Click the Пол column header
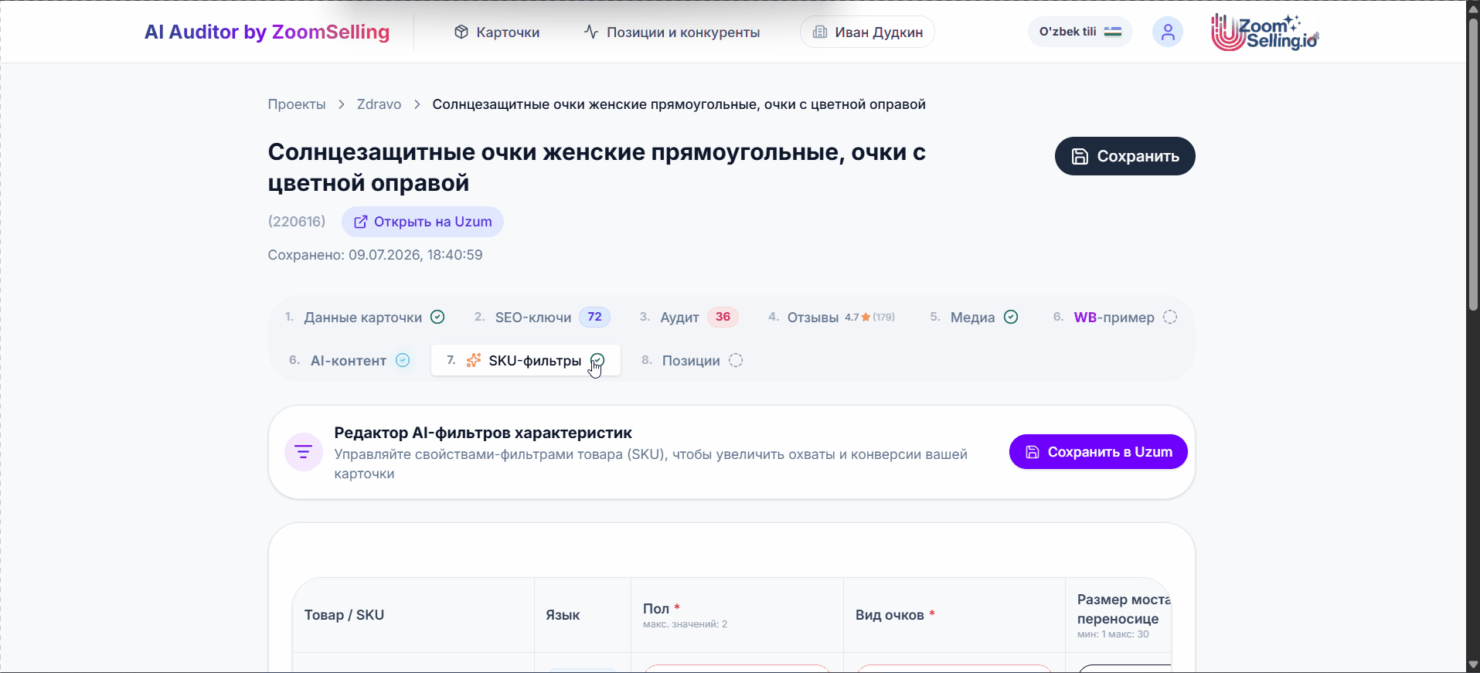 [x=737, y=615]
